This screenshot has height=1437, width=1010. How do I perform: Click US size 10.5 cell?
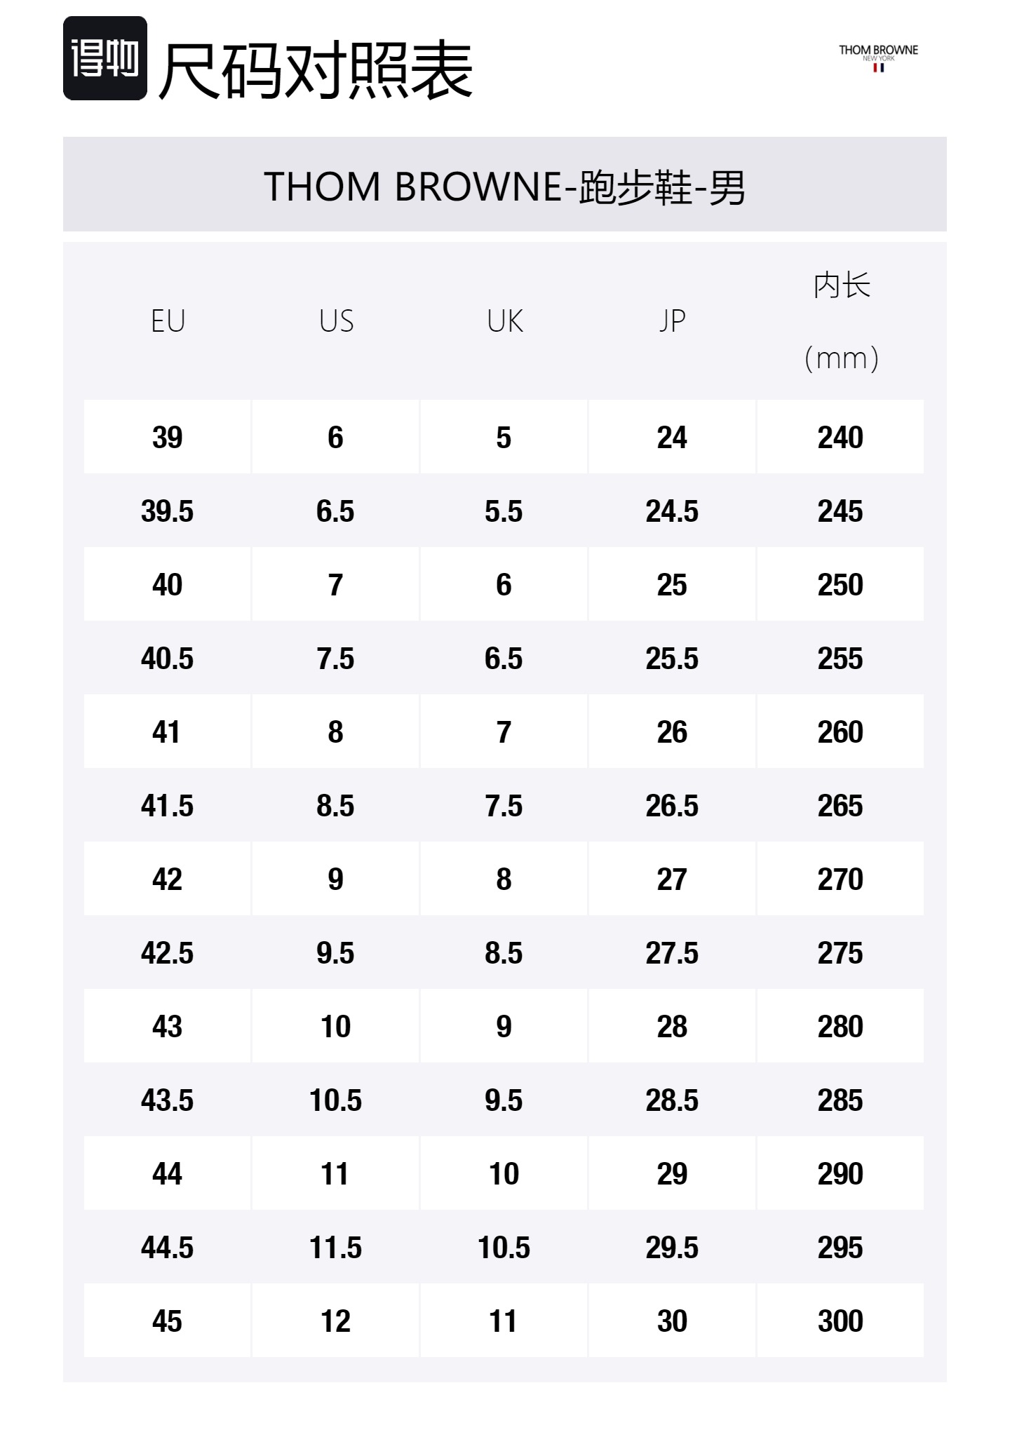pos(335,1100)
